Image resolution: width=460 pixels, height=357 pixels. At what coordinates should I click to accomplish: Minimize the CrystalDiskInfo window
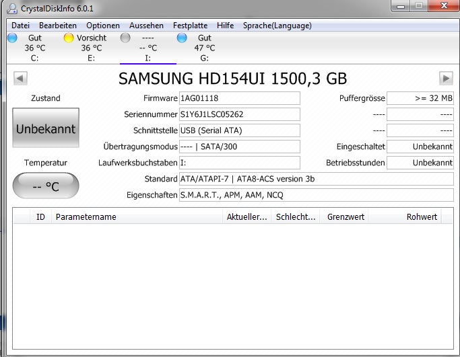pos(401,6)
